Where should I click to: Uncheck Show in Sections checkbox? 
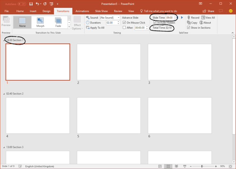(x=189, y=28)
